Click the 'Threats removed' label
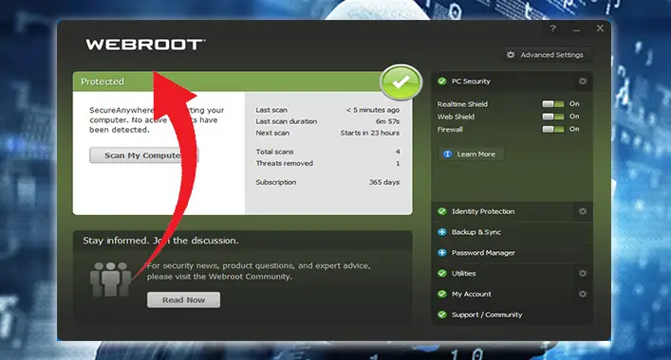The height and width of the screenshot is (360, 671). (x=285, y=163)
